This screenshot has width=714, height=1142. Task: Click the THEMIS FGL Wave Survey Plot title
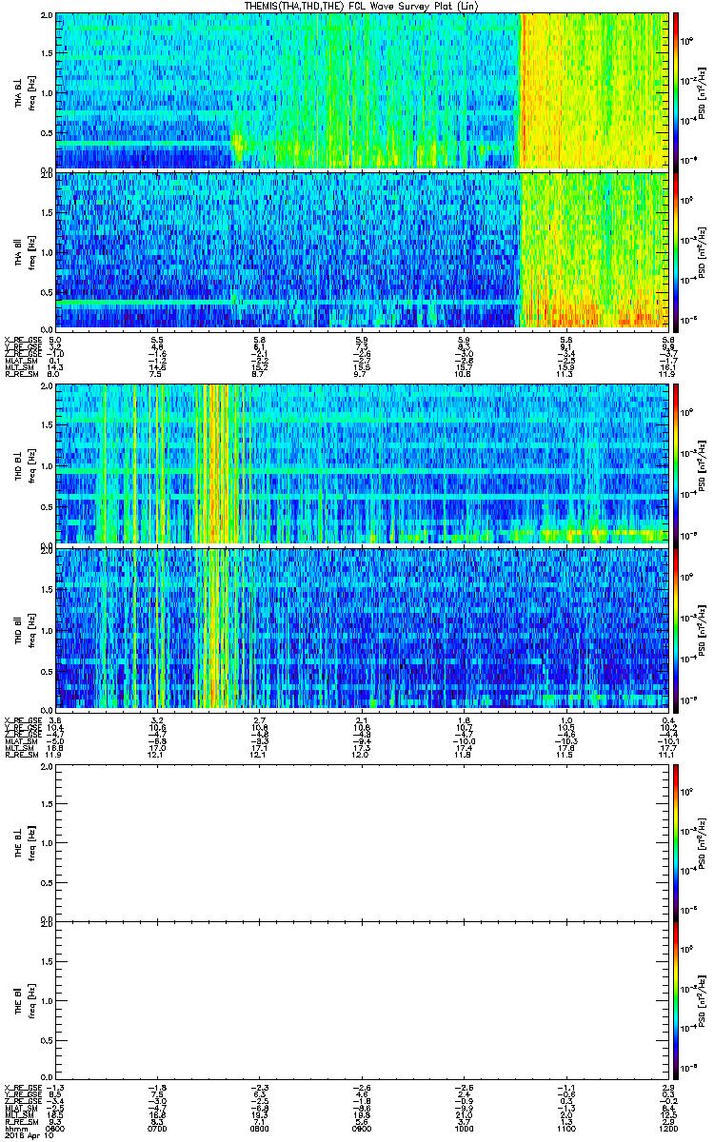point(361,6)
